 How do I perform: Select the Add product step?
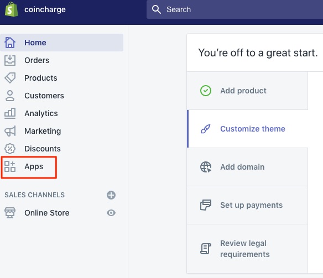point(247,91)
